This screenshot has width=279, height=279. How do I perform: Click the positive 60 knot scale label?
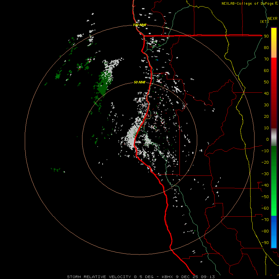[x=266, y=70]
